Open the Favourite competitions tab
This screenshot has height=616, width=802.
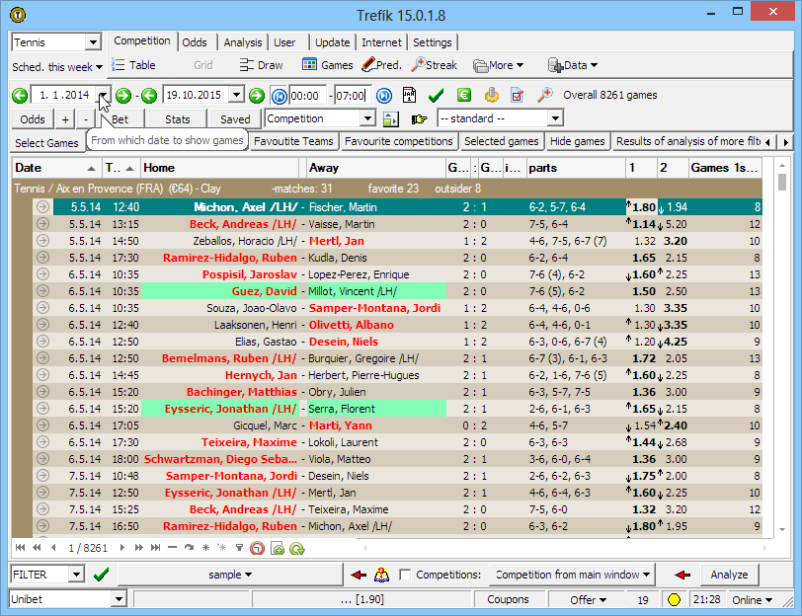398,142
